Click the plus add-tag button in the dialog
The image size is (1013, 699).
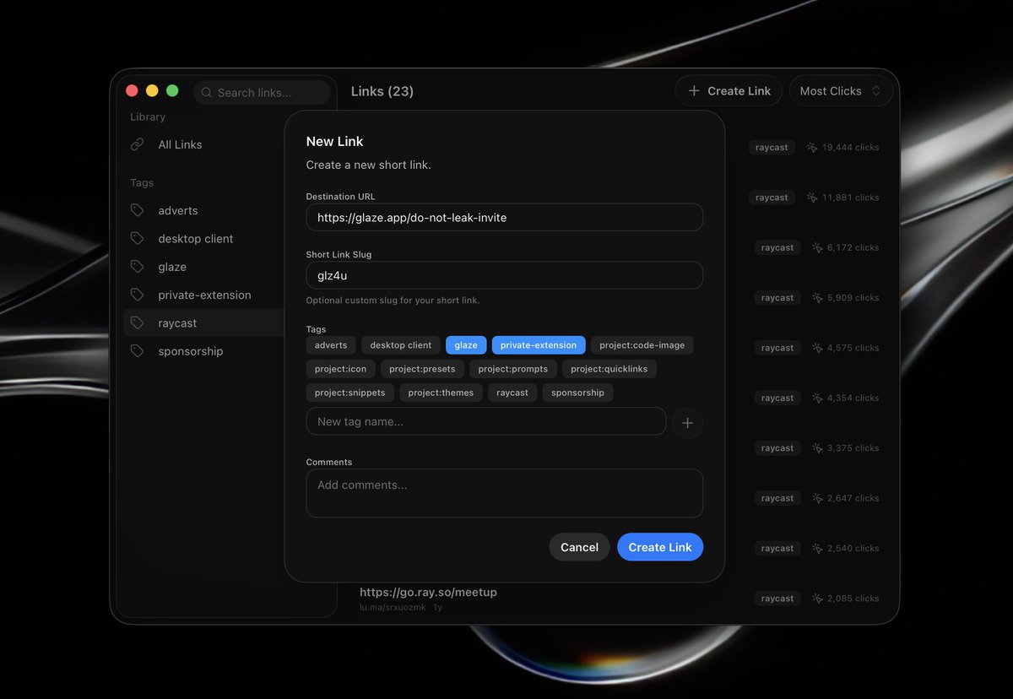687,422
